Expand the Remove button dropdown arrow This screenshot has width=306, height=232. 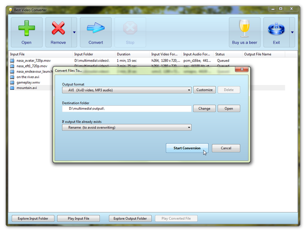coord(74,32)
